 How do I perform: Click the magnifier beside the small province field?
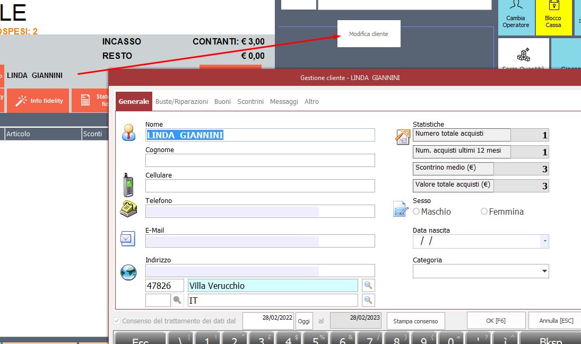[178, 301]
